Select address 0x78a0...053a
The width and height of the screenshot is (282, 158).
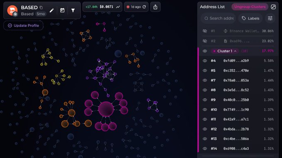pos(236,80)
